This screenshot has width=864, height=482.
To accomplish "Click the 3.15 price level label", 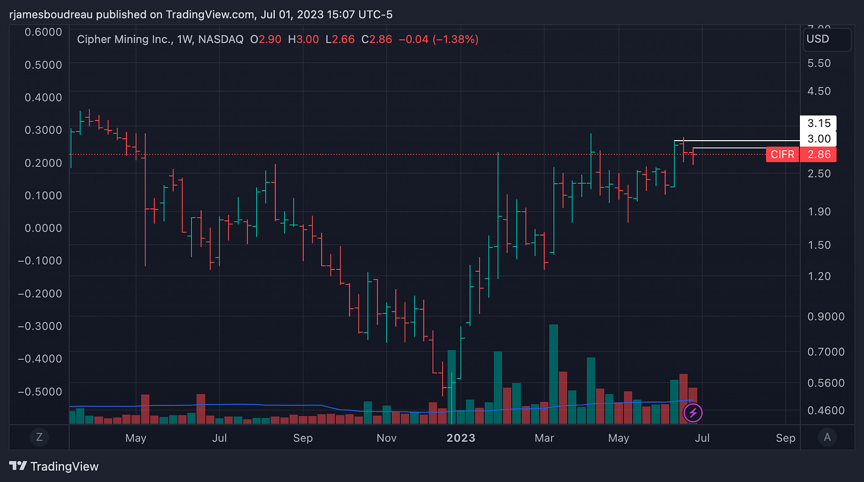I will (818, 123).
